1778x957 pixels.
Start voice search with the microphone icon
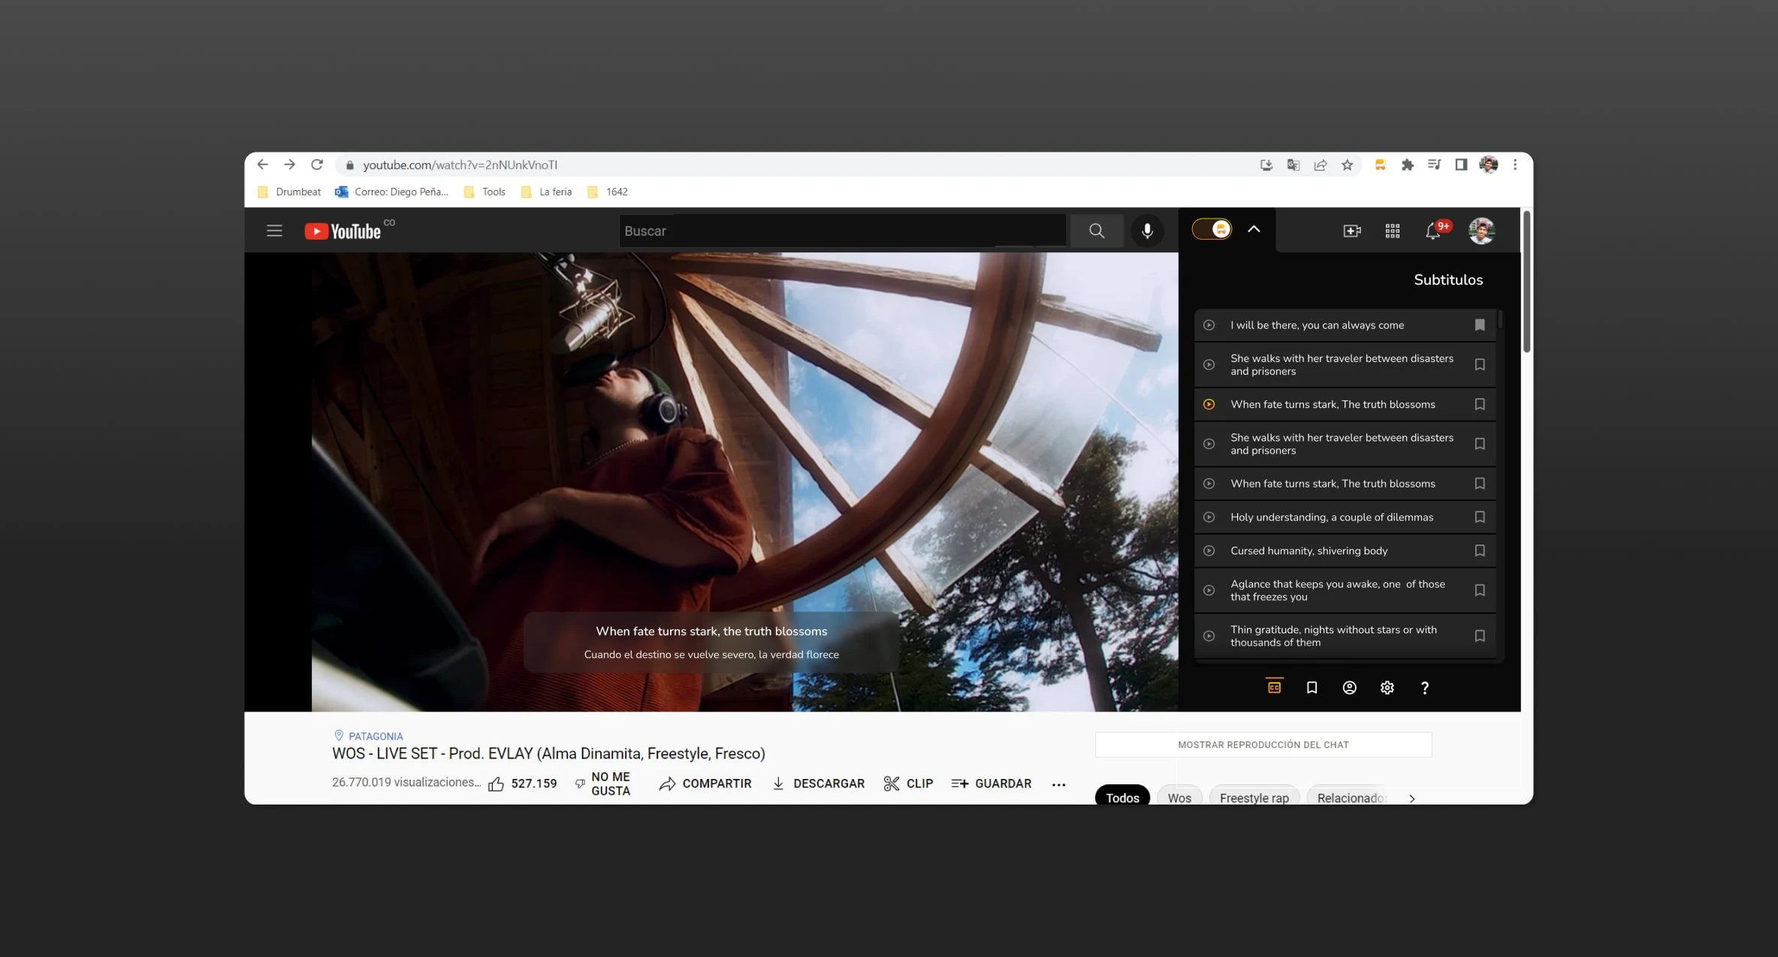tap(1147, 231)
